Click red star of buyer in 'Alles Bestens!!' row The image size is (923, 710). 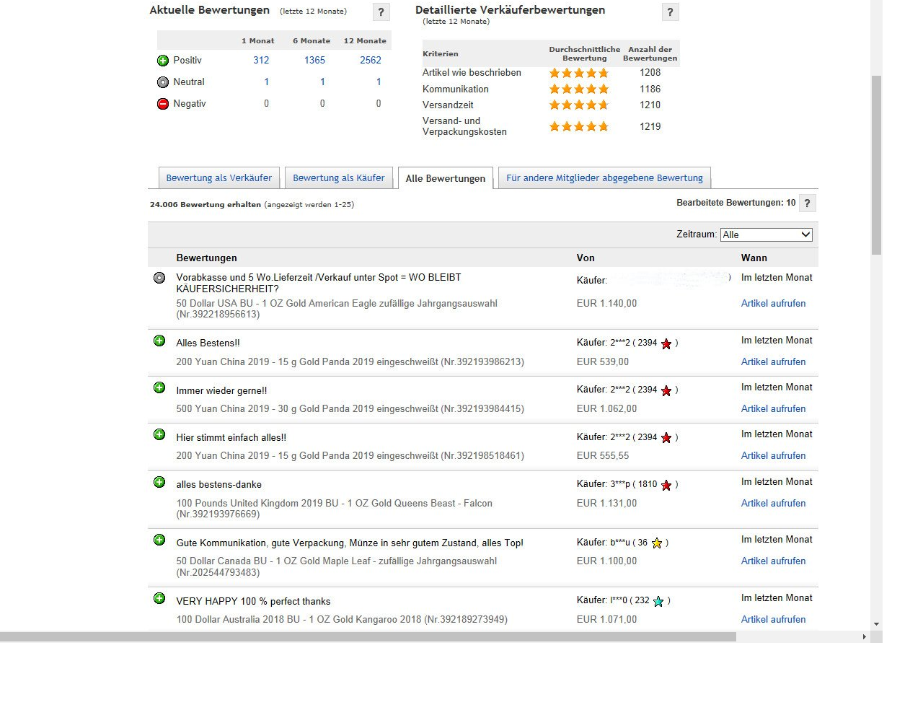pos(666,344)
